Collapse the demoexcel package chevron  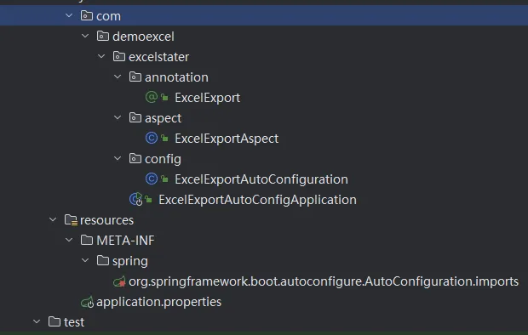(85, 36)
